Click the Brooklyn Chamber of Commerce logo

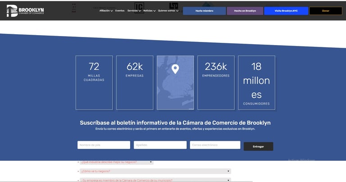pos(25,11)
